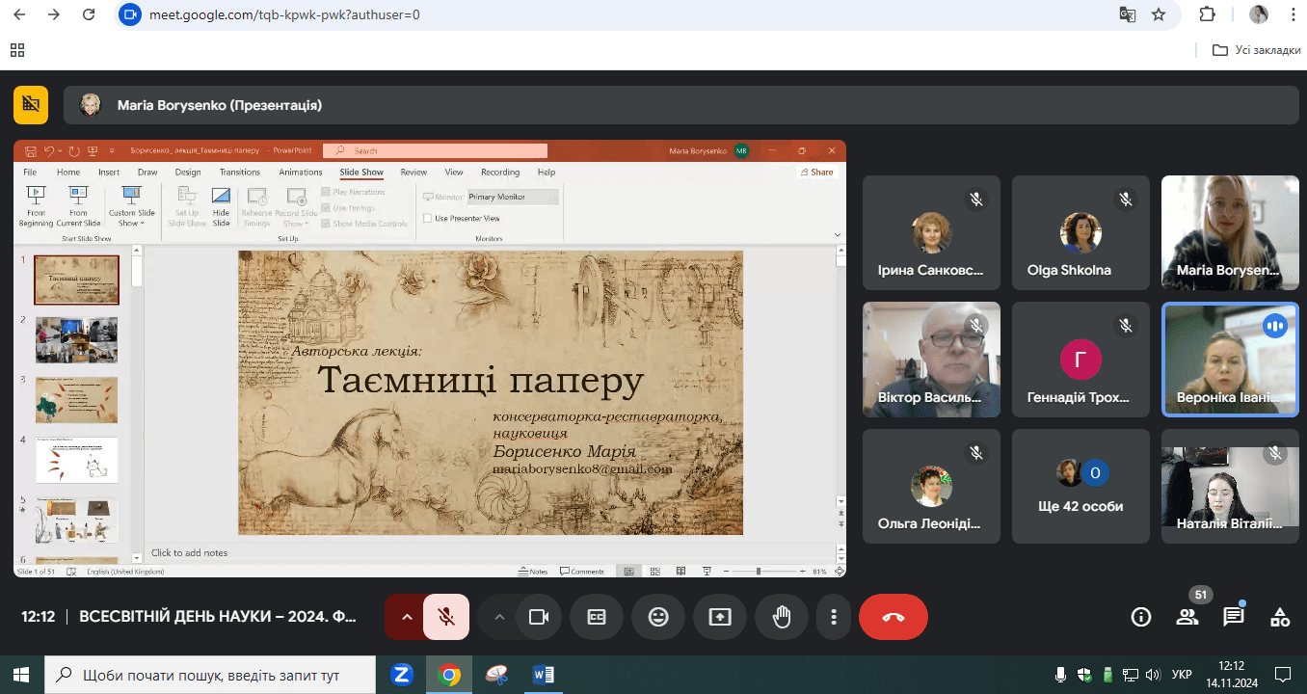Click the Notes button in status bar

tap(533, 572)
